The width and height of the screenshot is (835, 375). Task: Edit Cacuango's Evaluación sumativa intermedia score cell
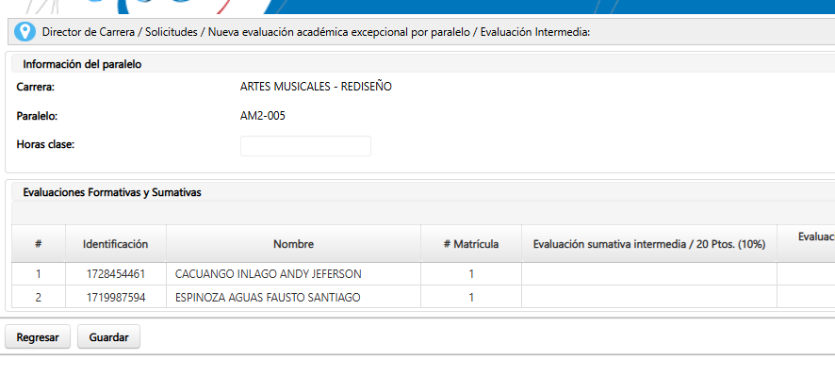pos(649,274)
